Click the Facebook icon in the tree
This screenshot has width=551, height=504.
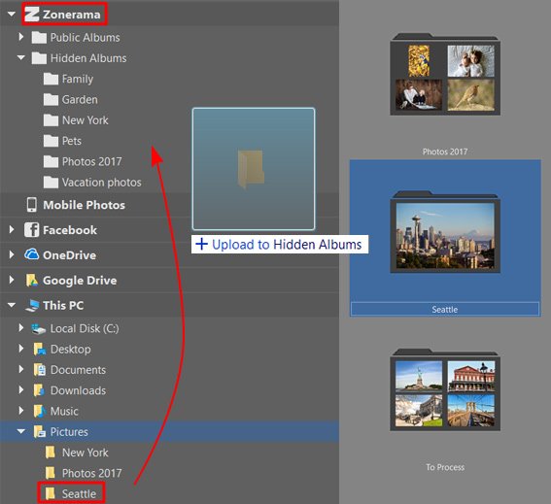click(32, 230)
